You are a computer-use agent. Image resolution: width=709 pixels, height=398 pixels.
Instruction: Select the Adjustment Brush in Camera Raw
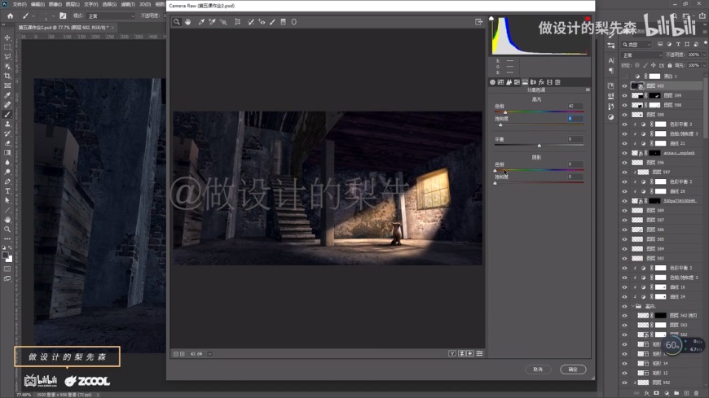(x=272, y=22)
